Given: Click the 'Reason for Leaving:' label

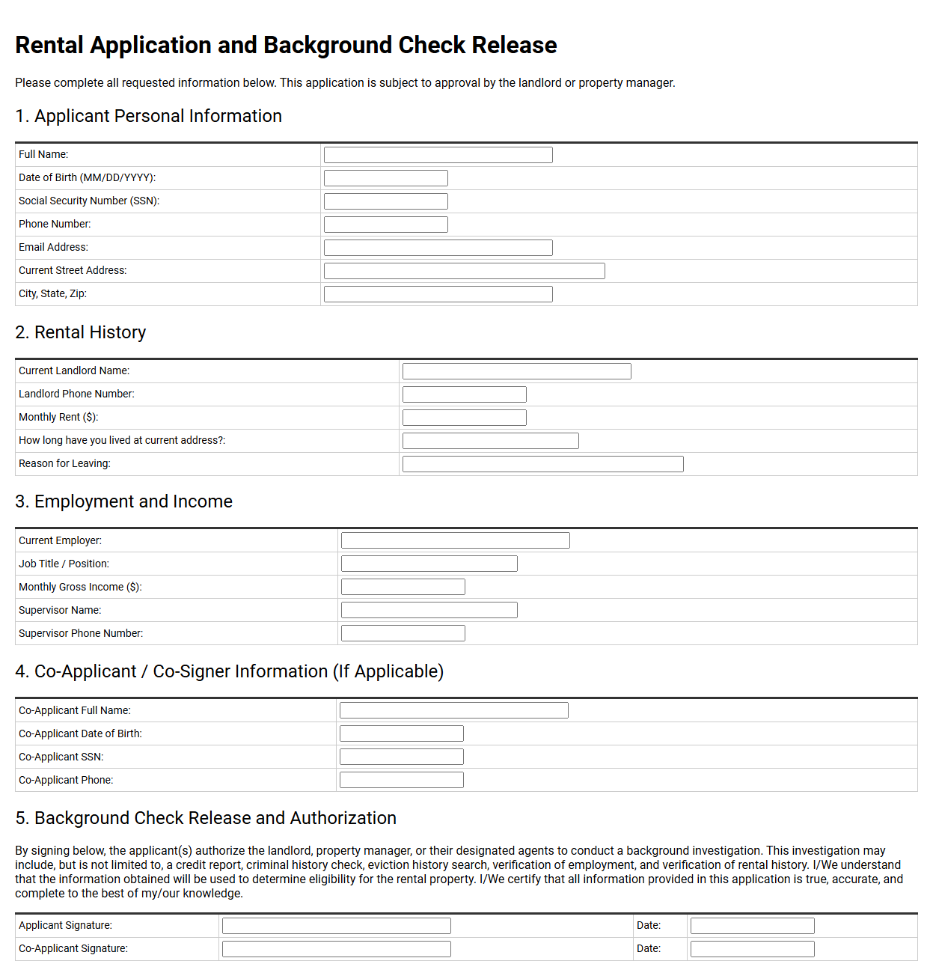Looking at the screenshot, I should (64, 463).
